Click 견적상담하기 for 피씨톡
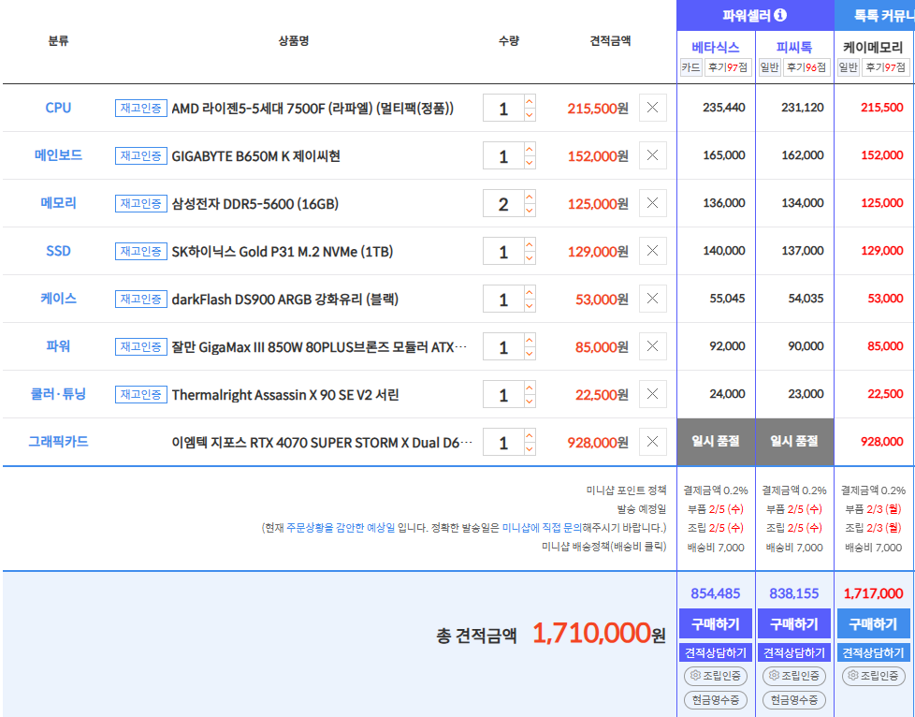 794,652
